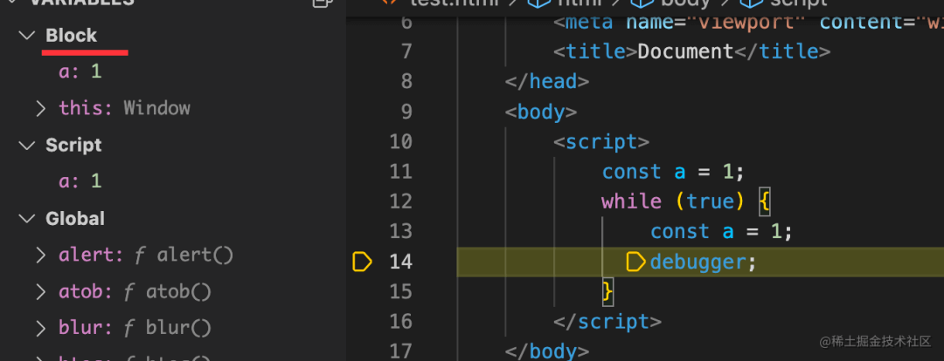
Task: Select 'atob: f atob()' row text
Action: click(135, 292)
